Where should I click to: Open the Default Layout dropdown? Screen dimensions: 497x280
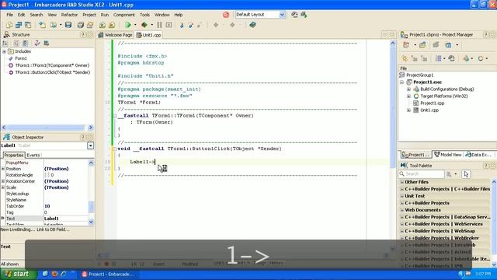(x=282, y=15)
